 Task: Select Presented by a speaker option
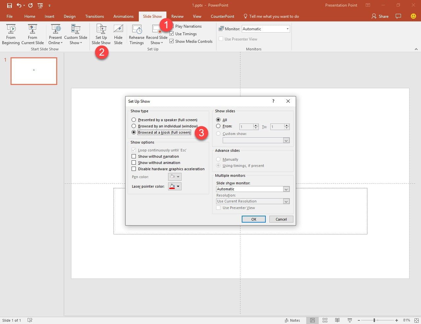click(x=134, y=120)
